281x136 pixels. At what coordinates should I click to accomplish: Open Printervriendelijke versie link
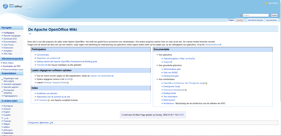pyautogui.click(x=13, y=70)
